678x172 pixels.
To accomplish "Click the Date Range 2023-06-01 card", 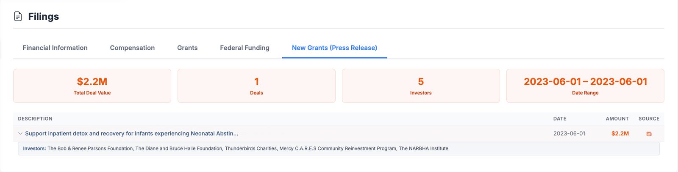I will (x=585, y=86).
